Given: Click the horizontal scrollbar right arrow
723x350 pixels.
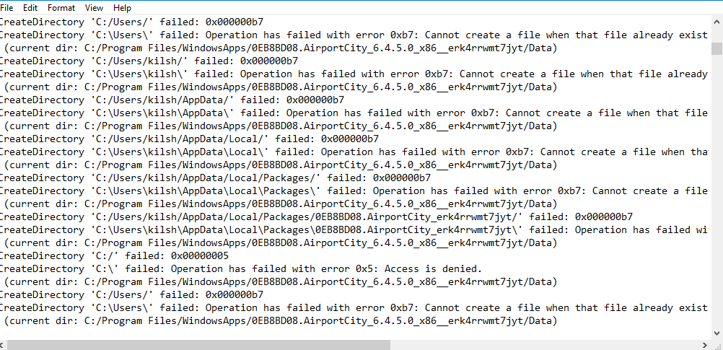Looking at the screenshot, I should point(704,345).
